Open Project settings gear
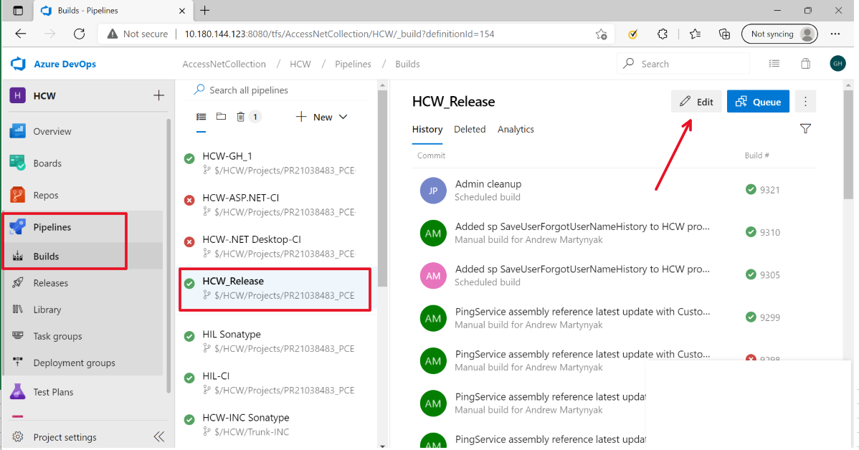 coord(17,437)
